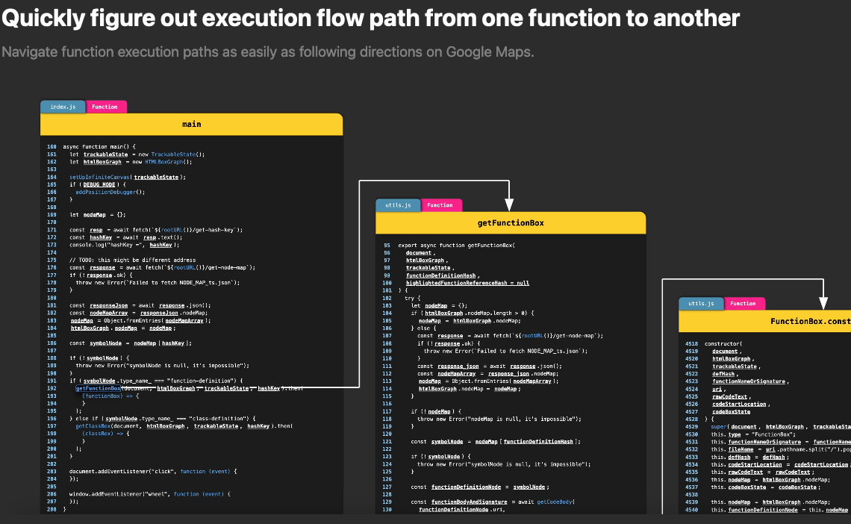This screenshot has width=851, height=524.
Task: Click addPositionDebugger call on line 166
Action: 105,192
